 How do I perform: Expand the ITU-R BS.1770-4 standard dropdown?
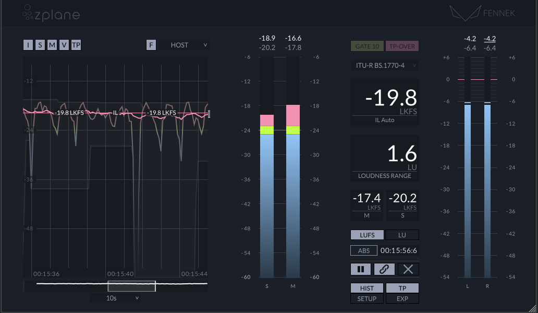pos(385,65)
